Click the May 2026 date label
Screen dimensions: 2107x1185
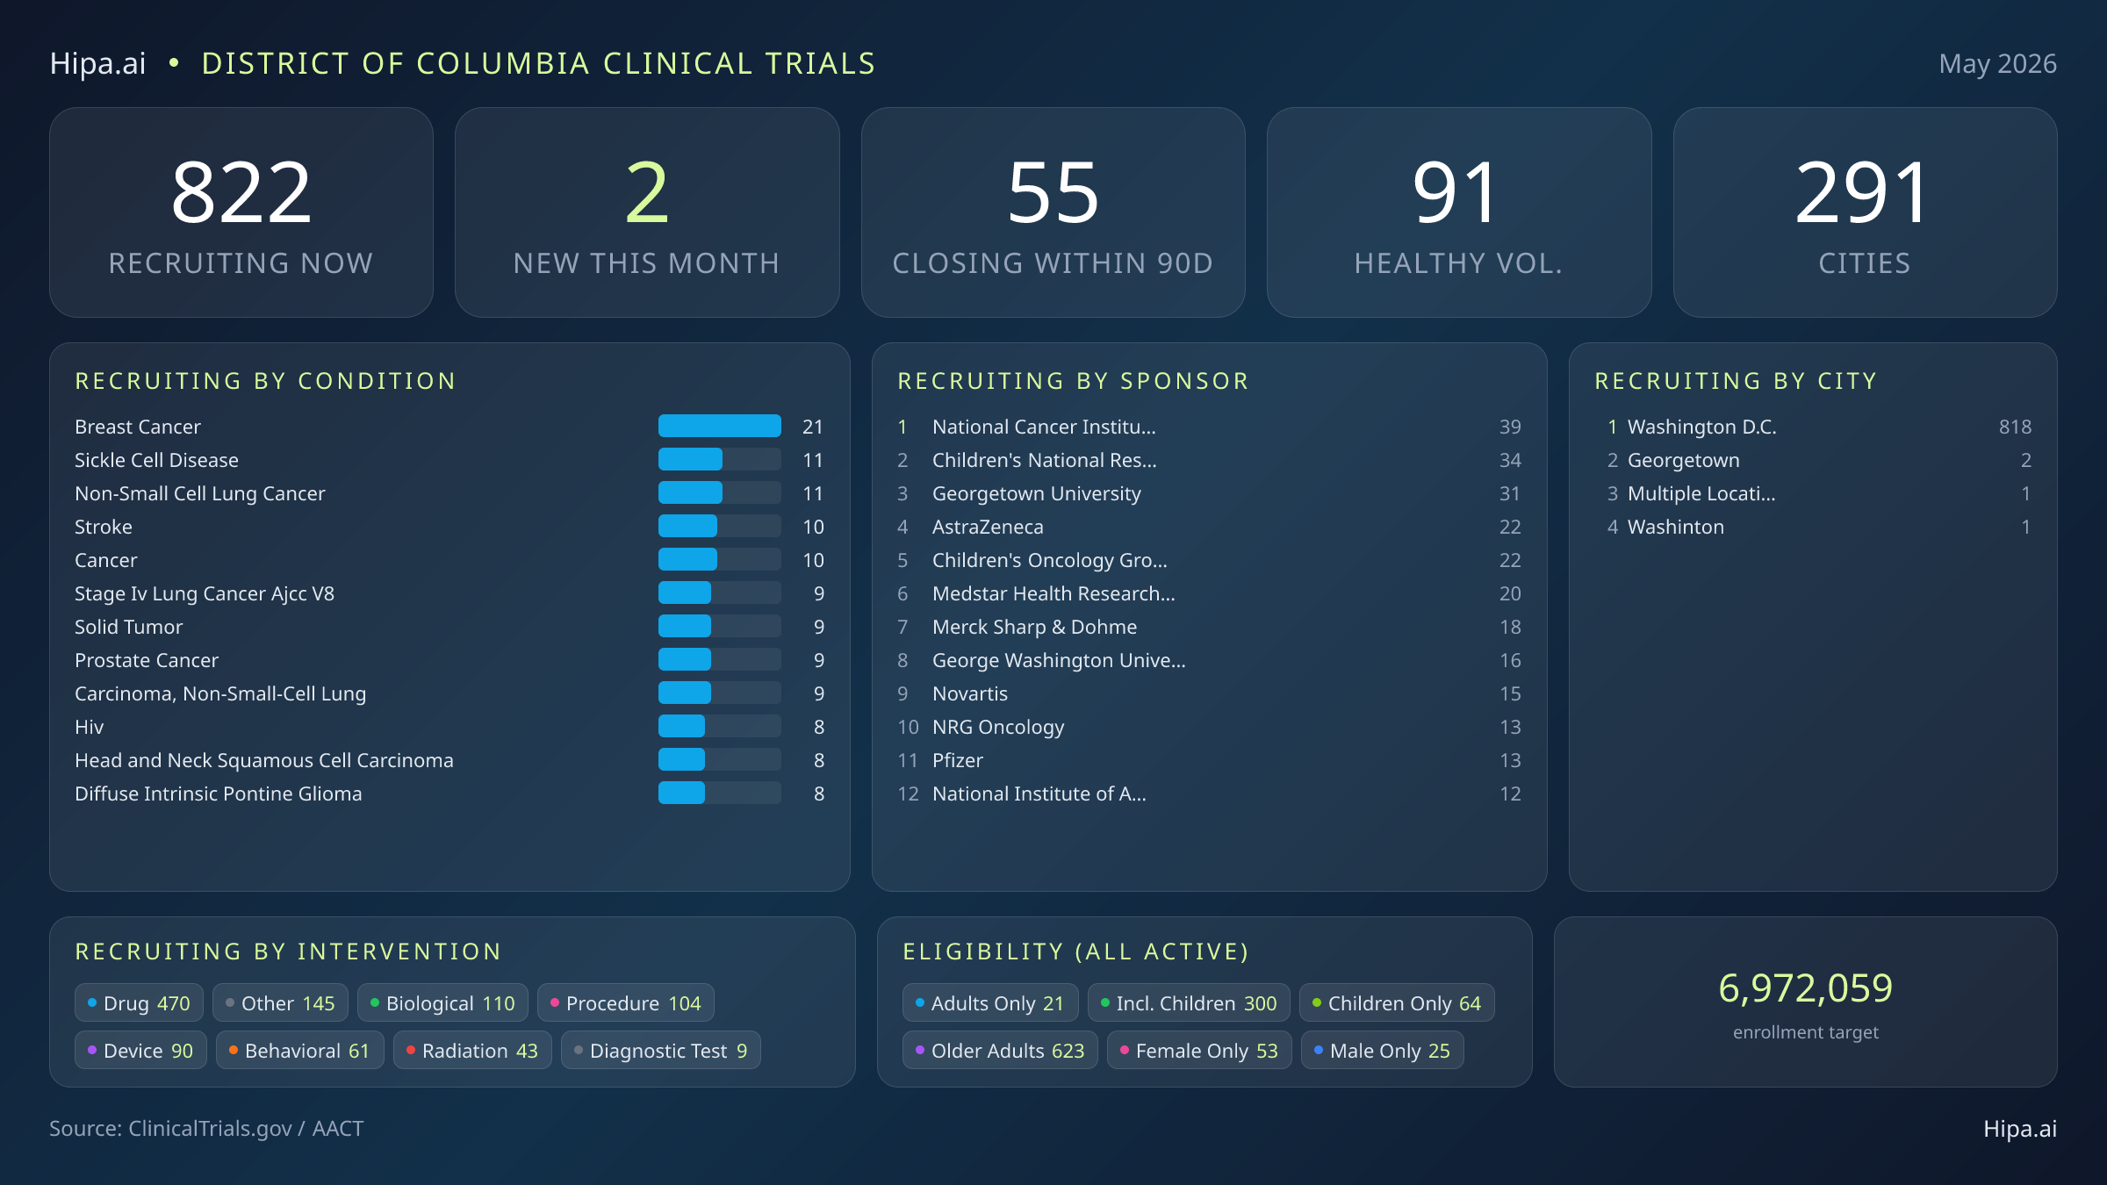pos(1997,63)
